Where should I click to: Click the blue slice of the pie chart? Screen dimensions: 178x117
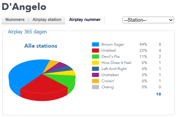tap(25, 72)
